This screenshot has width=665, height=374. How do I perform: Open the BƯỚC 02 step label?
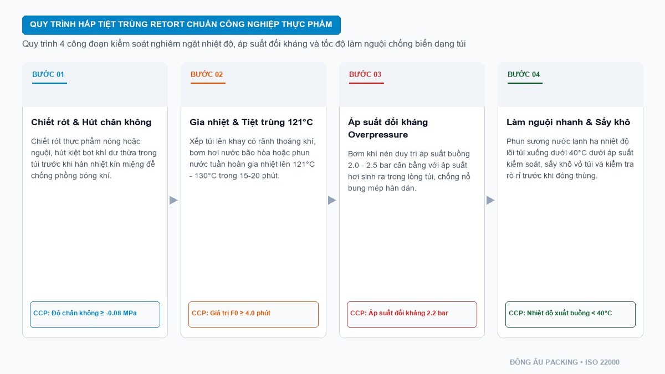click(207, 75)
